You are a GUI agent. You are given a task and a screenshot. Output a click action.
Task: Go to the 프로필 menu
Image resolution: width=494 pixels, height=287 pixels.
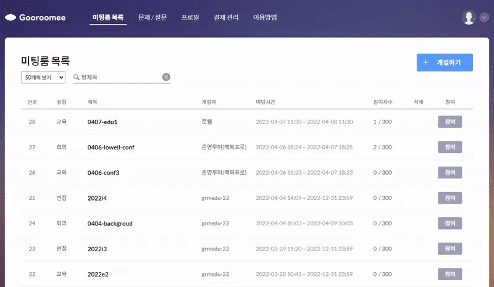[190, 17]
